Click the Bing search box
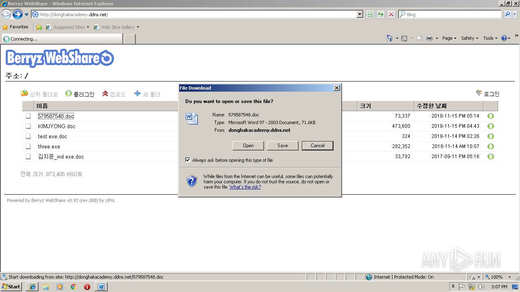520x292 pixels. (x=450, y=14)
